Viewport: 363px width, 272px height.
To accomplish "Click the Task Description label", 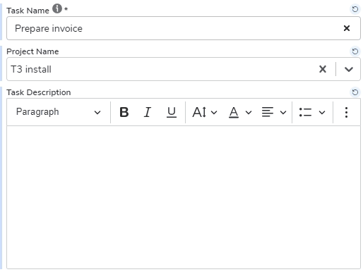I will (x=39, y=92).
